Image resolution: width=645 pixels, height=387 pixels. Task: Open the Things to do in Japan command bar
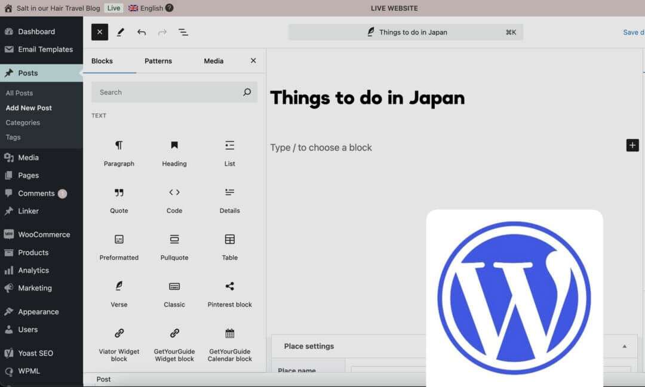click(406, 32)
